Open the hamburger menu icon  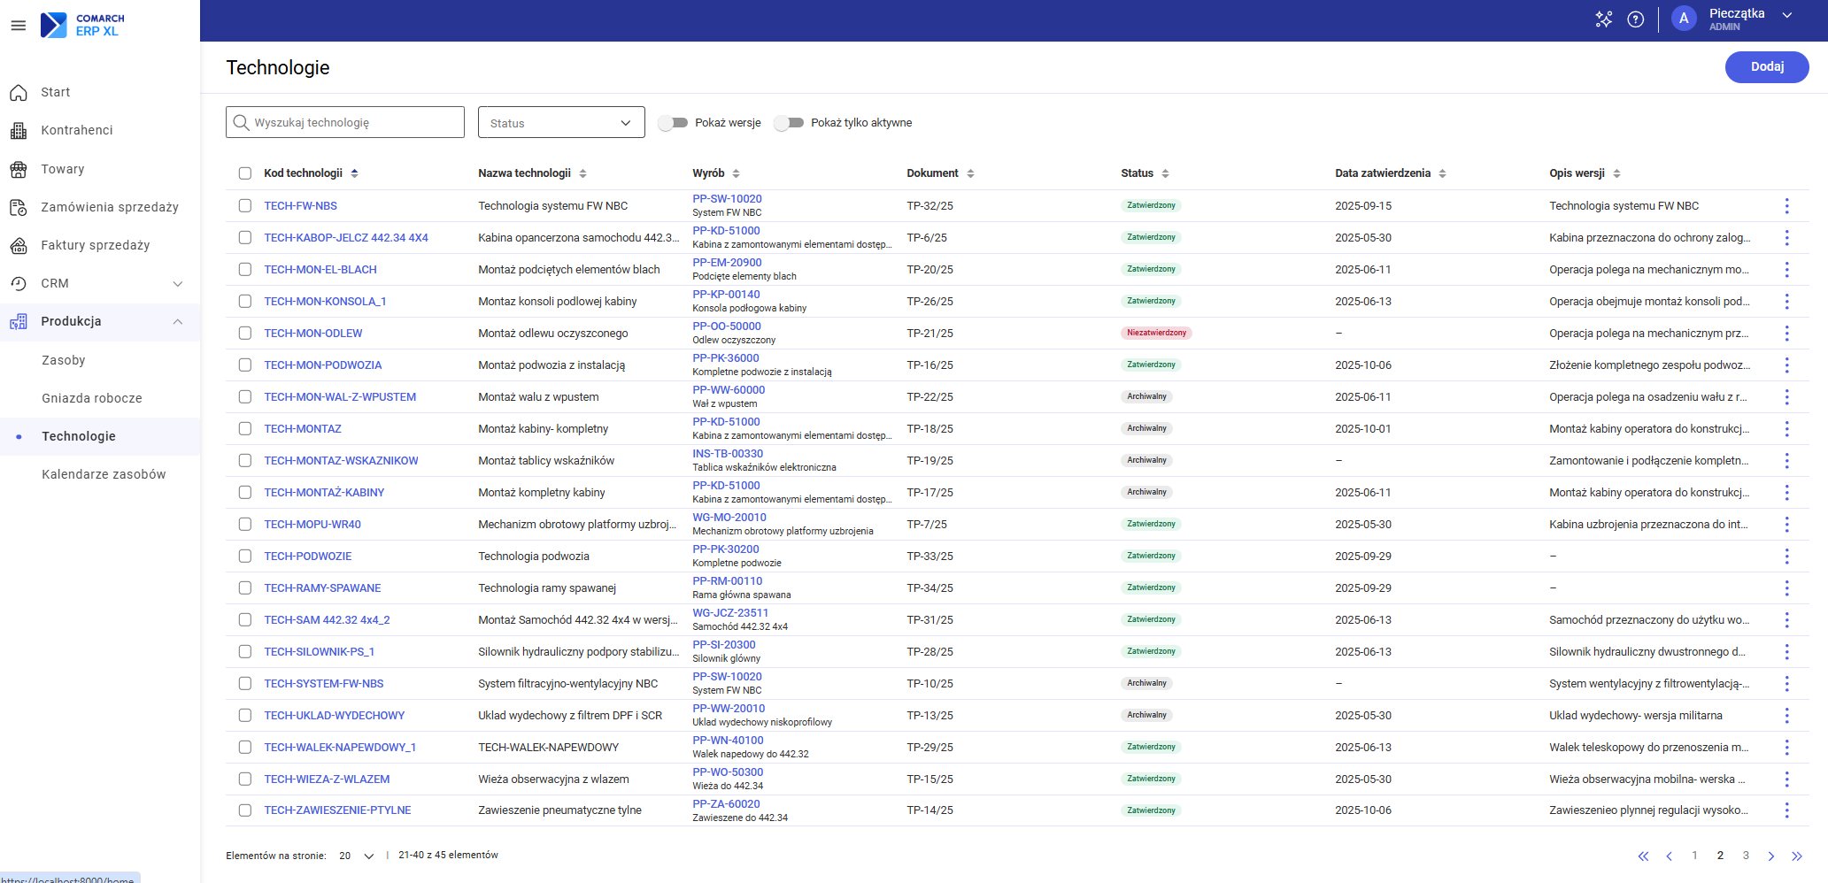coord(18,26)
